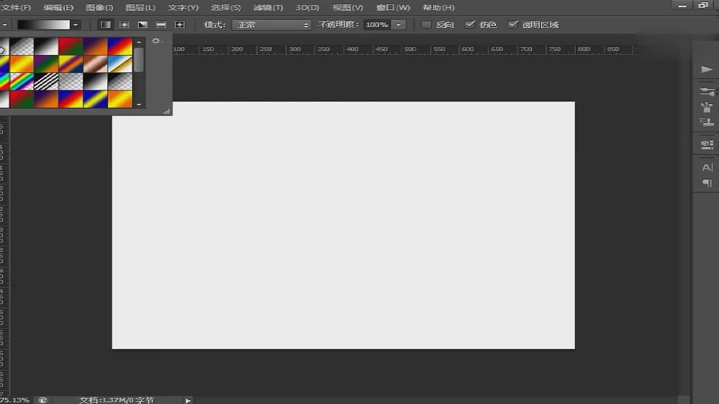Toggle the 反向 (Reverse) checkbox
Screen dimensions: 719x404
click(x=426, y=25)
